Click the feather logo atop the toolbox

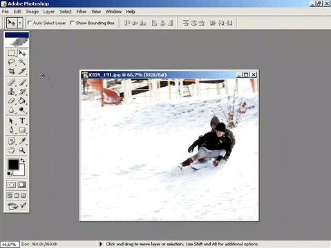17,42
